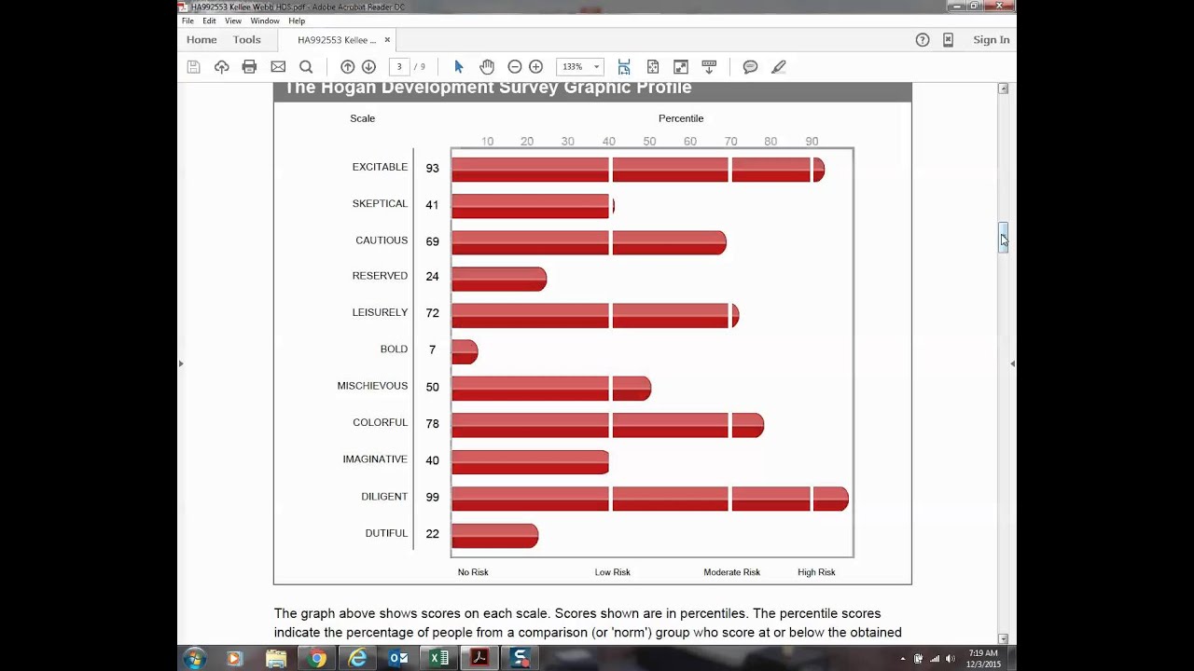Viewport: 1194px width, 671px height.
Task: Open Windows Media Player from taskbar
Action: [234, 659]
